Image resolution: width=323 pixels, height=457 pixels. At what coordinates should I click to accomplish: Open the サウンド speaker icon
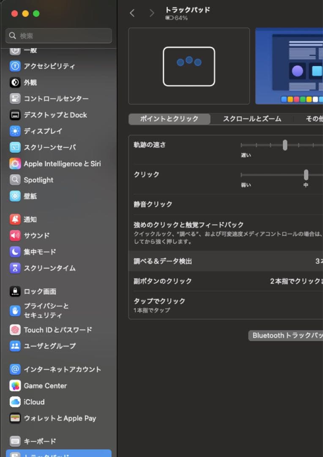pyautogui.click(x=15, y=236)
